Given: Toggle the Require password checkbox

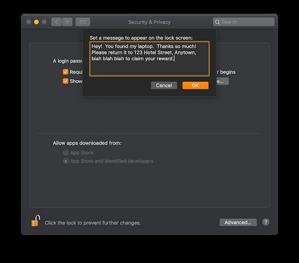Looking at the screenshot, I should point(65,72).
